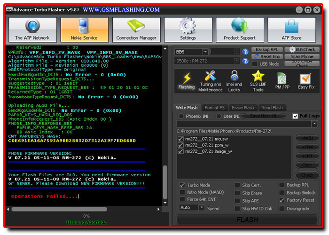Viewport: 329px width, 235px height.
Task: Select the Nokia Service icon
Action: 84,30
